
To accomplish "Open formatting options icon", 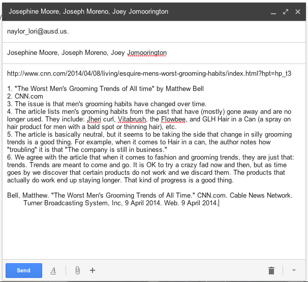I will pos(53,271).
